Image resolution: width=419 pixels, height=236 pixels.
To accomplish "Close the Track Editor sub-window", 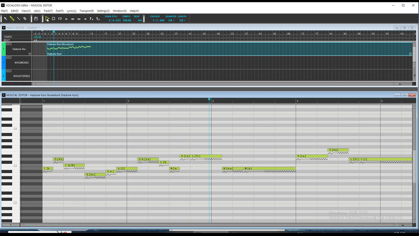I will [x=412, y=28].
